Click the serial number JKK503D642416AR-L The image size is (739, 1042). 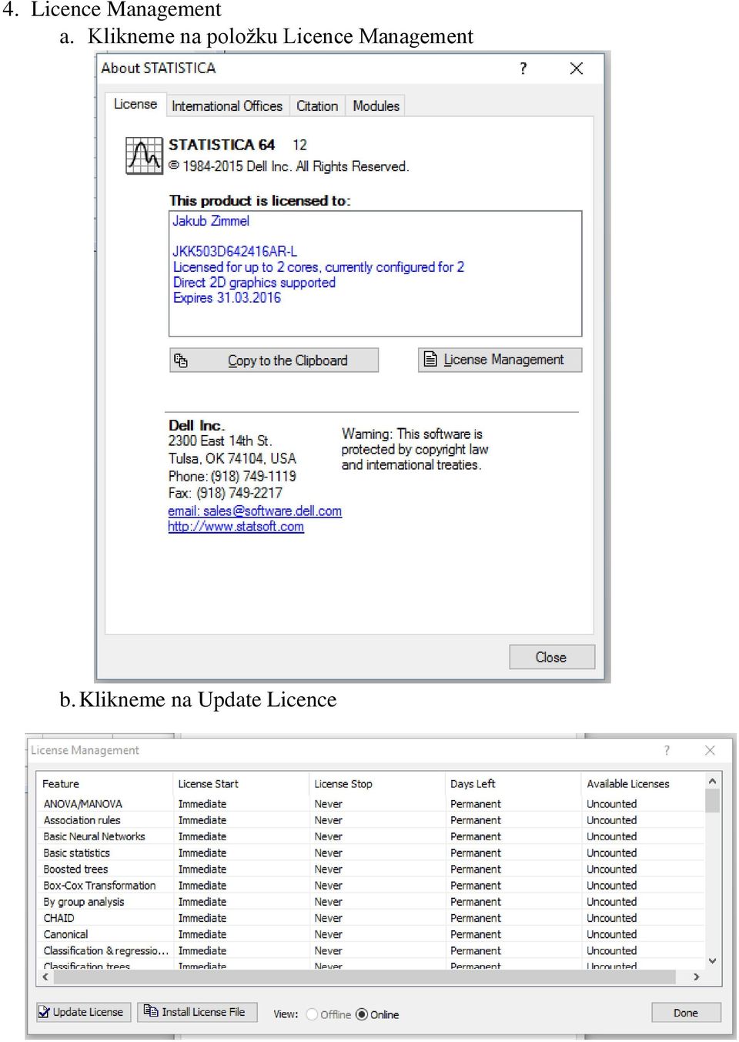(235, 252)
